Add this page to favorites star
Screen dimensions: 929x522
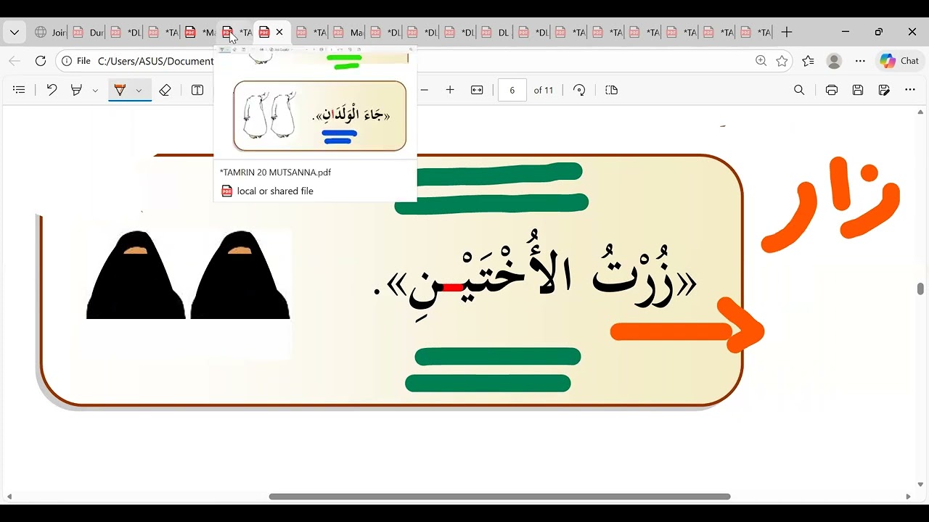782,61
